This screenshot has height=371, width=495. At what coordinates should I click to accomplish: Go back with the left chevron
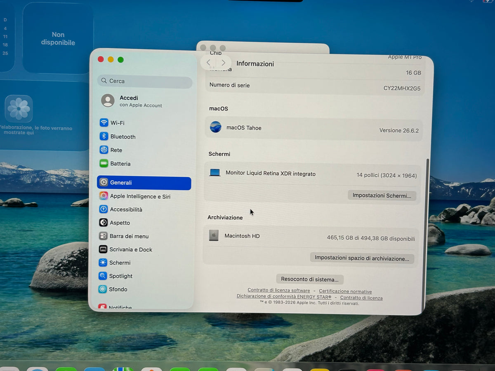[x=208, y=62]
